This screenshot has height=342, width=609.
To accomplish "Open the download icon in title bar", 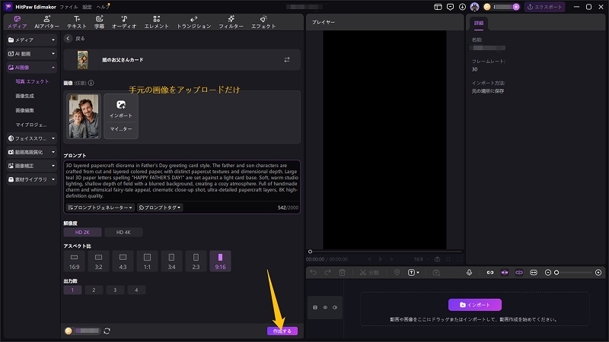I will (x=462, y=7).
